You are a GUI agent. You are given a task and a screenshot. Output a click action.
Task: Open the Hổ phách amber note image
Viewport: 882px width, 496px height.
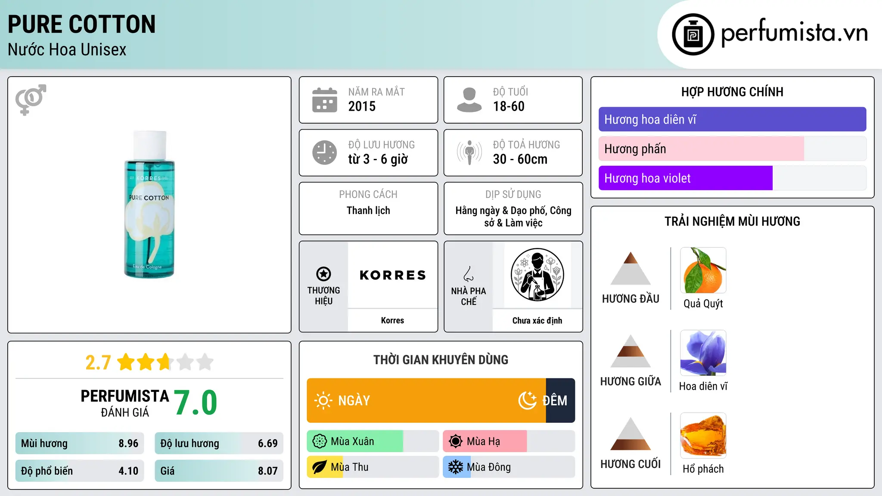[x=703, y=436]
